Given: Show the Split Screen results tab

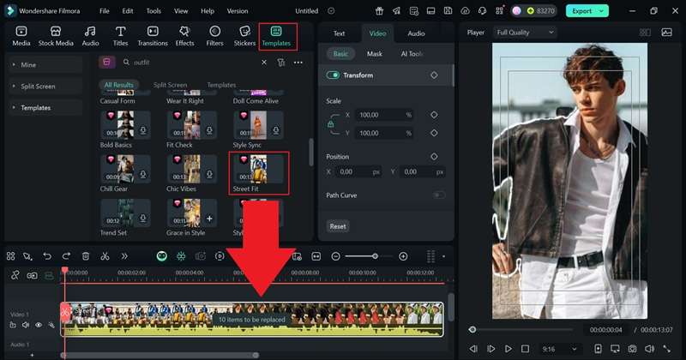Looking at the screenshot, I should pos(170,85).
